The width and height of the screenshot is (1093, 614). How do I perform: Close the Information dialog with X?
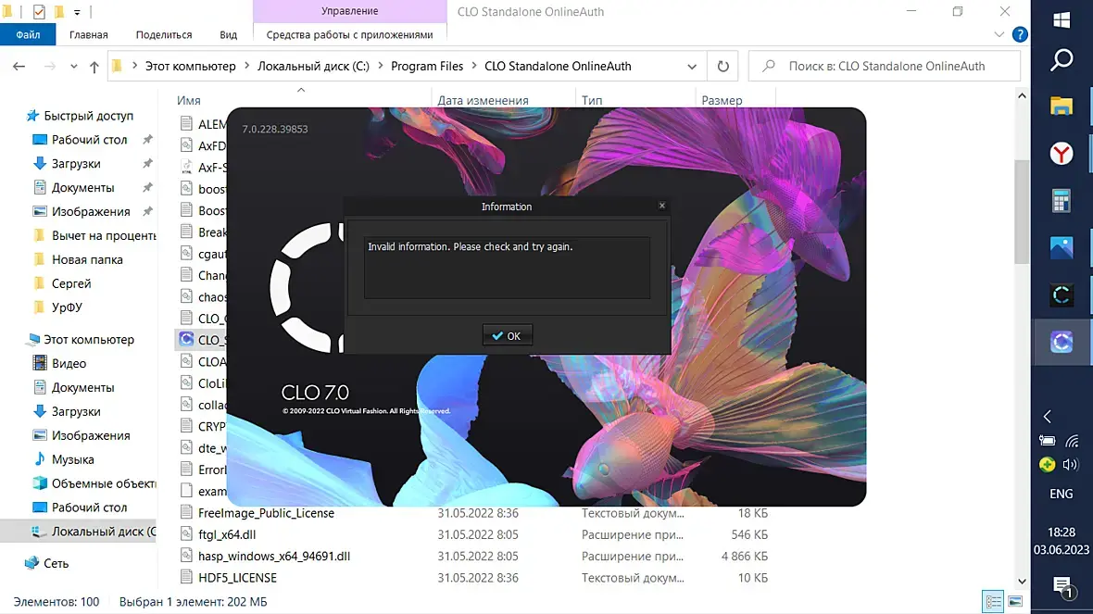[662, 206]
